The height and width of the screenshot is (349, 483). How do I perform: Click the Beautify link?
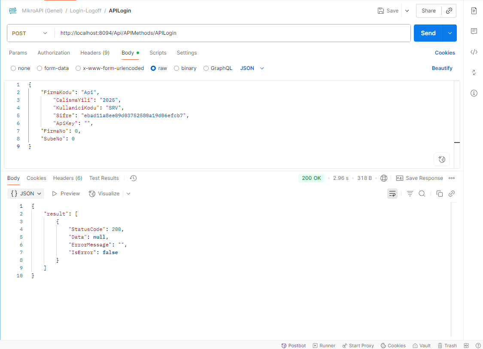442,68
